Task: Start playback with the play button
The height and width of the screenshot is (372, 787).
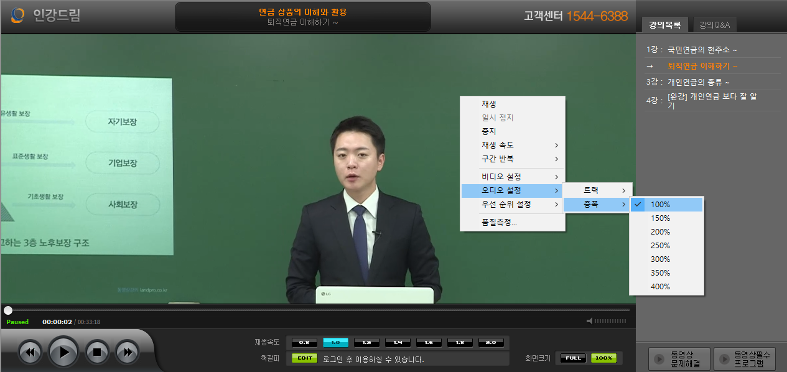Action: coord(63,352)
